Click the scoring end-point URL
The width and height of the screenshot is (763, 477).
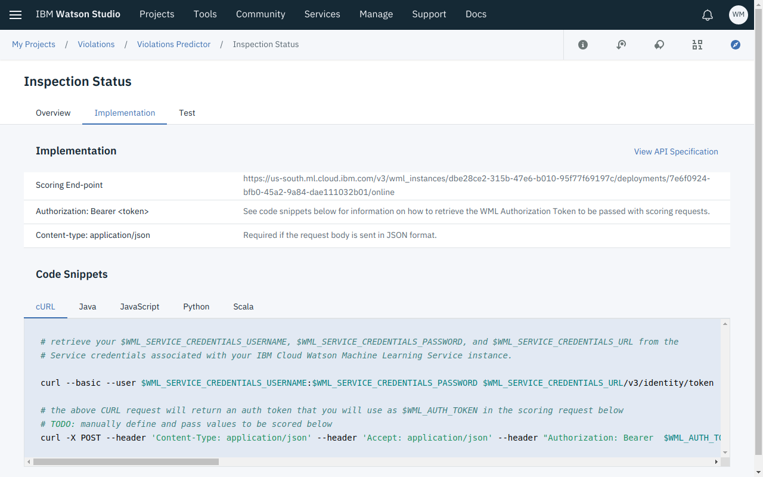click(476, 185)
